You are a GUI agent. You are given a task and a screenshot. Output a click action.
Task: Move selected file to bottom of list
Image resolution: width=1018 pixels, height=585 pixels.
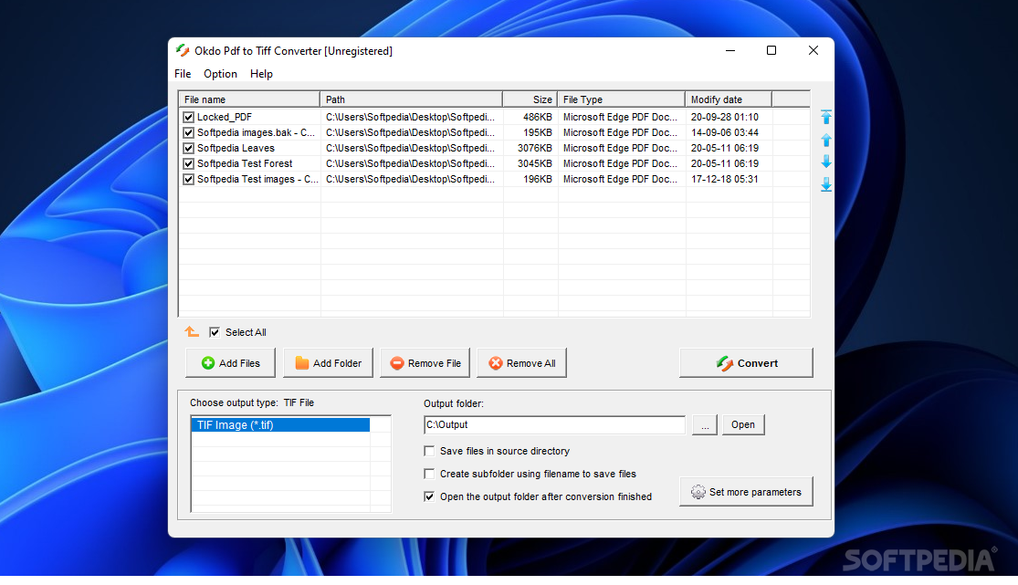[x=826, y=184]
